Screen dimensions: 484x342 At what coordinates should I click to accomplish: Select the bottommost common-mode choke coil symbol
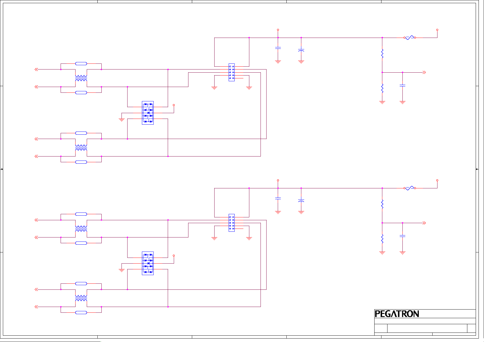81,298
